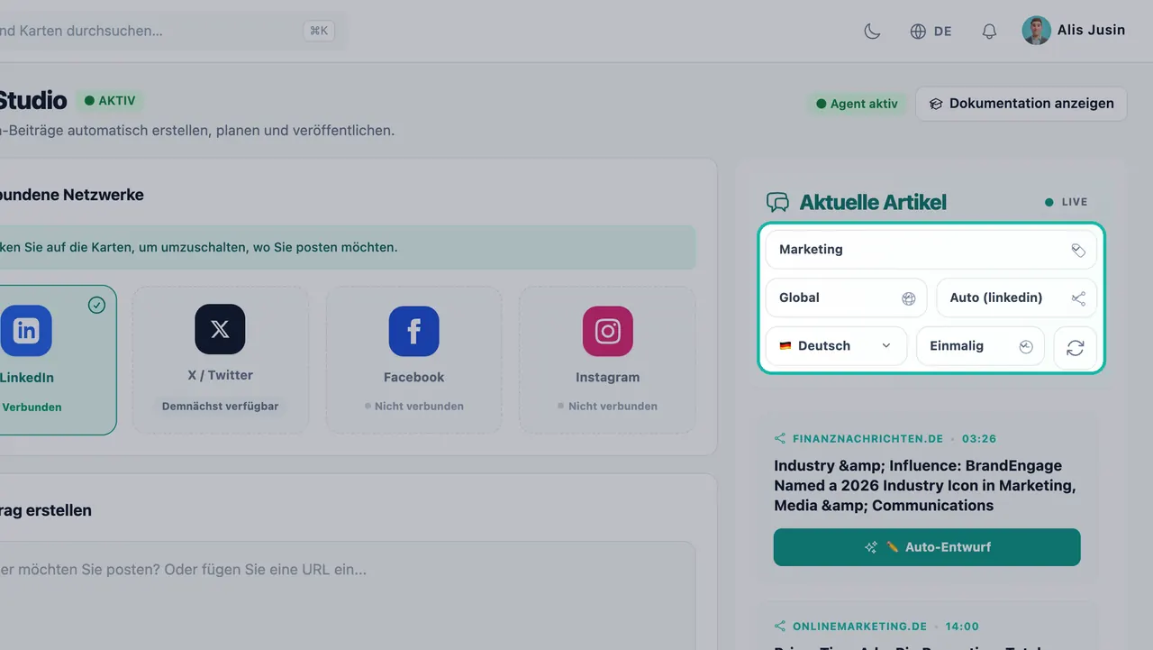Click ONLINEMARKETING.DE source label
Screen dimensions: 1153x650
(x=859, y=627)
